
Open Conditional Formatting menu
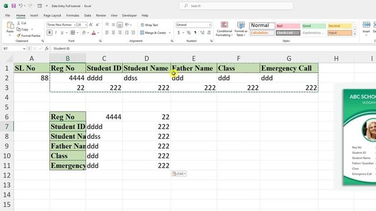224,29
